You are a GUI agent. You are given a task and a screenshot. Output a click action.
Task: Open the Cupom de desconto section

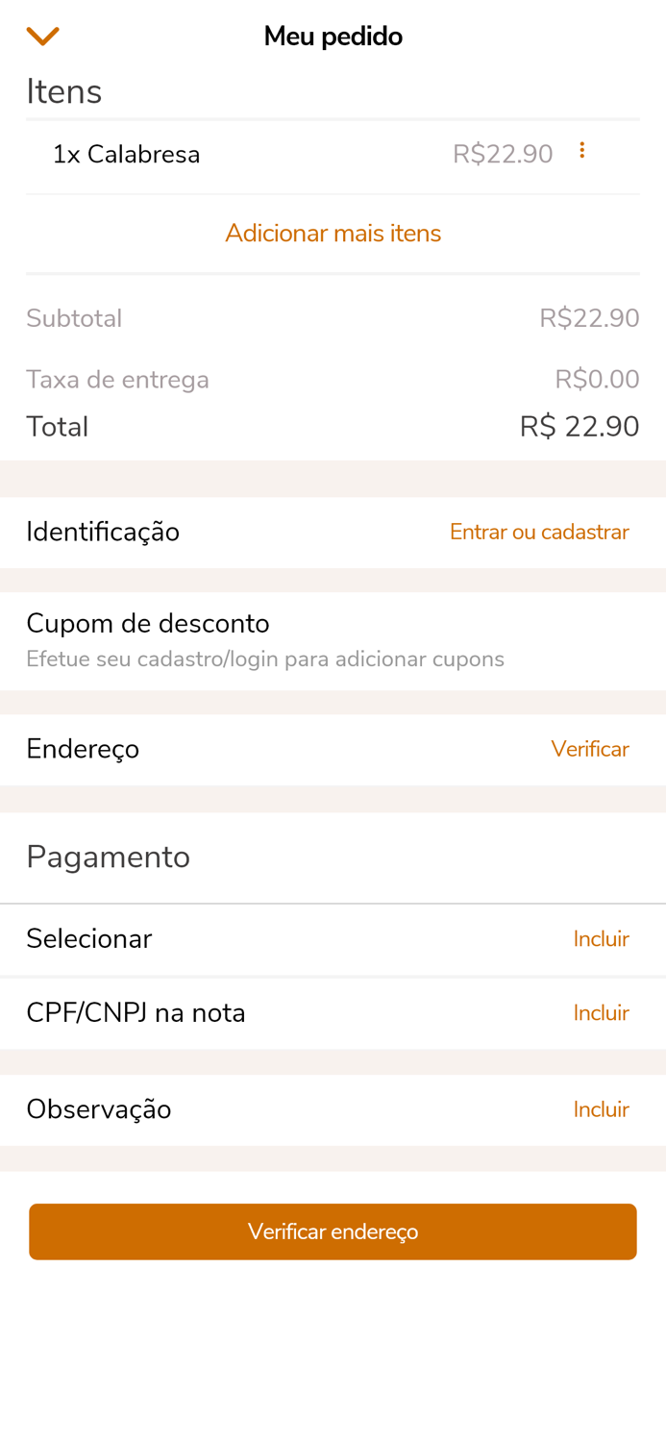(x=148, y=624)
